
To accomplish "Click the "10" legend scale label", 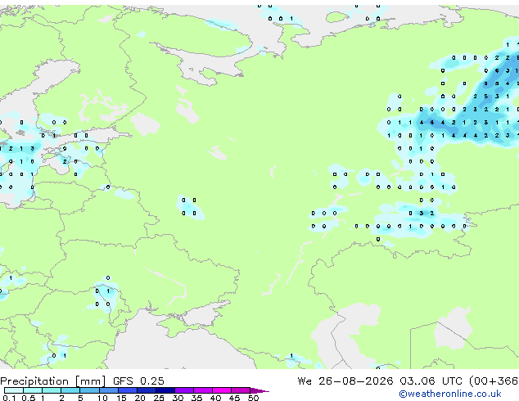I will 102,398.
